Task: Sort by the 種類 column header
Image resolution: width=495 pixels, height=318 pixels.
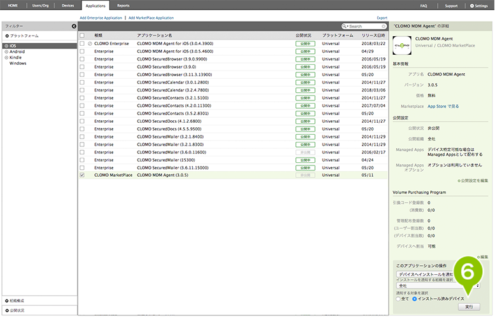Action: tap(98, 36)
